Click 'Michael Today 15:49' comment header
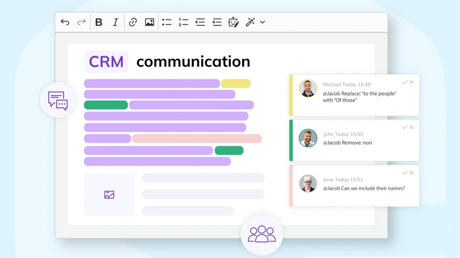 click(x=347, y=84)
